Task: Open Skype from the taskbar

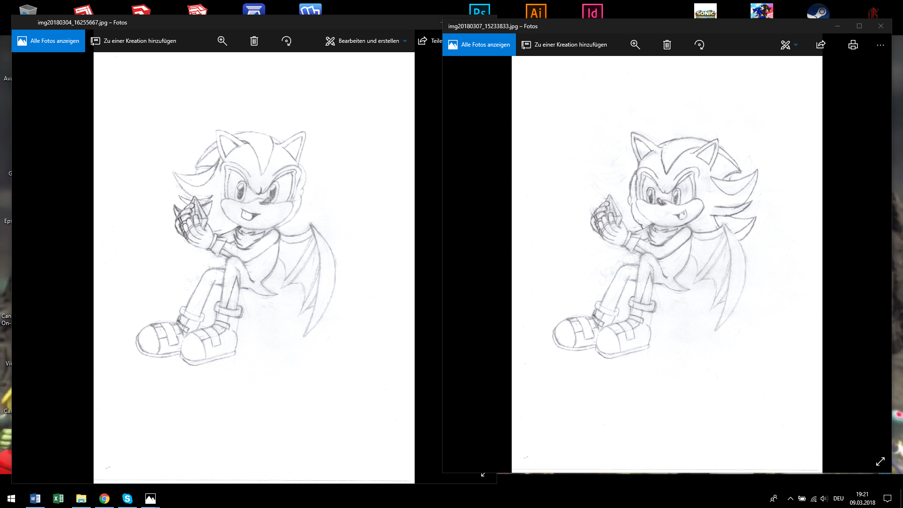Action: coord(127,499)
